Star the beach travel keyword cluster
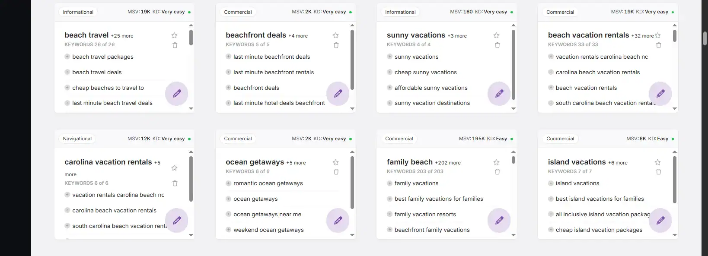The image size is (708, 256). tap(174, 35)
